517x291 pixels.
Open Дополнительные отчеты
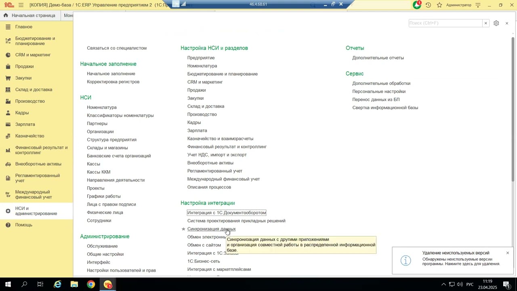(x=378, y=58)
